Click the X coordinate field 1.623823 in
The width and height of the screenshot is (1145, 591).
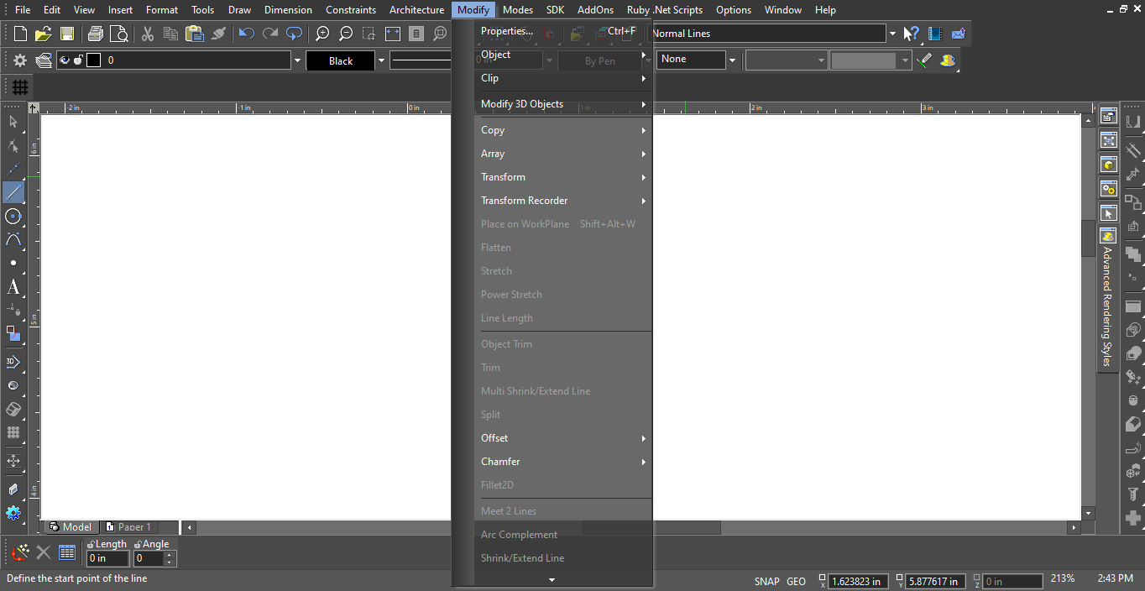tap(858, 581)
